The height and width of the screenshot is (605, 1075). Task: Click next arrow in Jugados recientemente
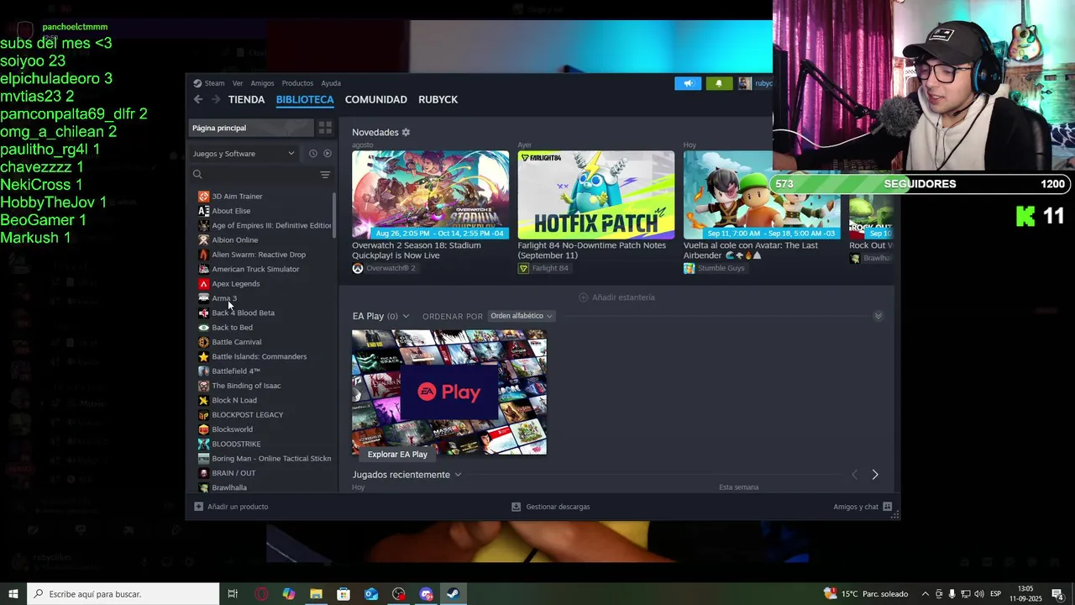874,475
